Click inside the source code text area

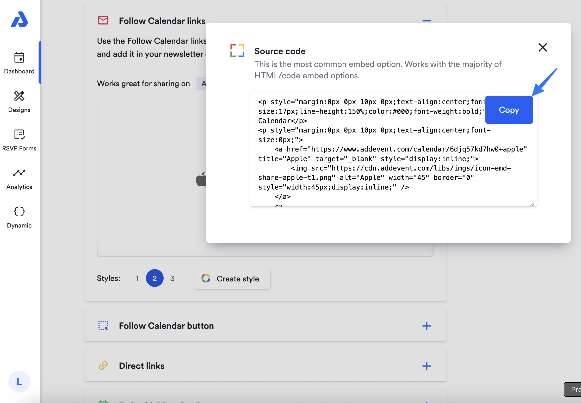click(x=365, y=159)
